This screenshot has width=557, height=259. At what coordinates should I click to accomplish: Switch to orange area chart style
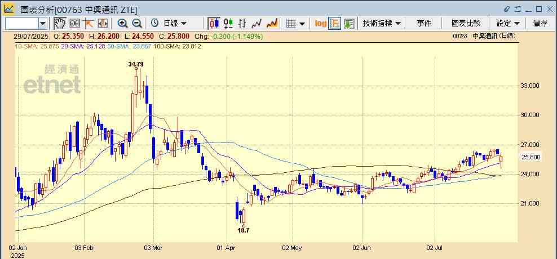[x=272, y=24]
